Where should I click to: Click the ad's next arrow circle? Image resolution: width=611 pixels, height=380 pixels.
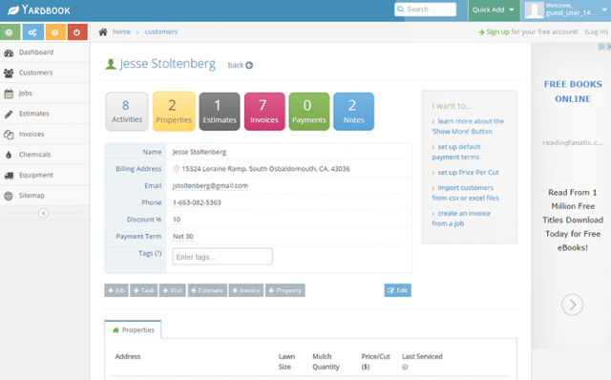click(x=572, y=305)
